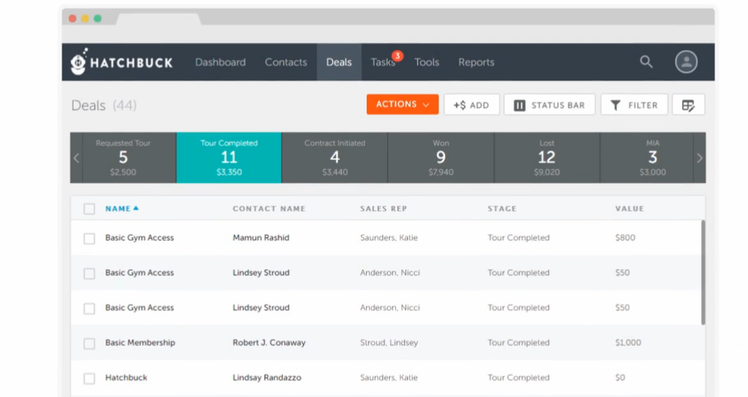
Task: Sort by the Contact Name column header
Action: pos(269,209)
